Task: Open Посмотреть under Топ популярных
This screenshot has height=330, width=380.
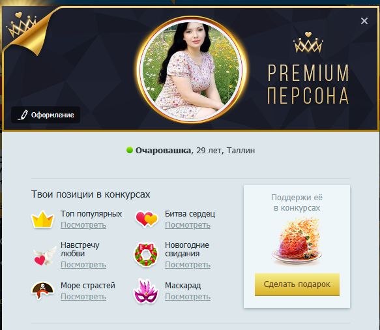Action: click(83, 225)
